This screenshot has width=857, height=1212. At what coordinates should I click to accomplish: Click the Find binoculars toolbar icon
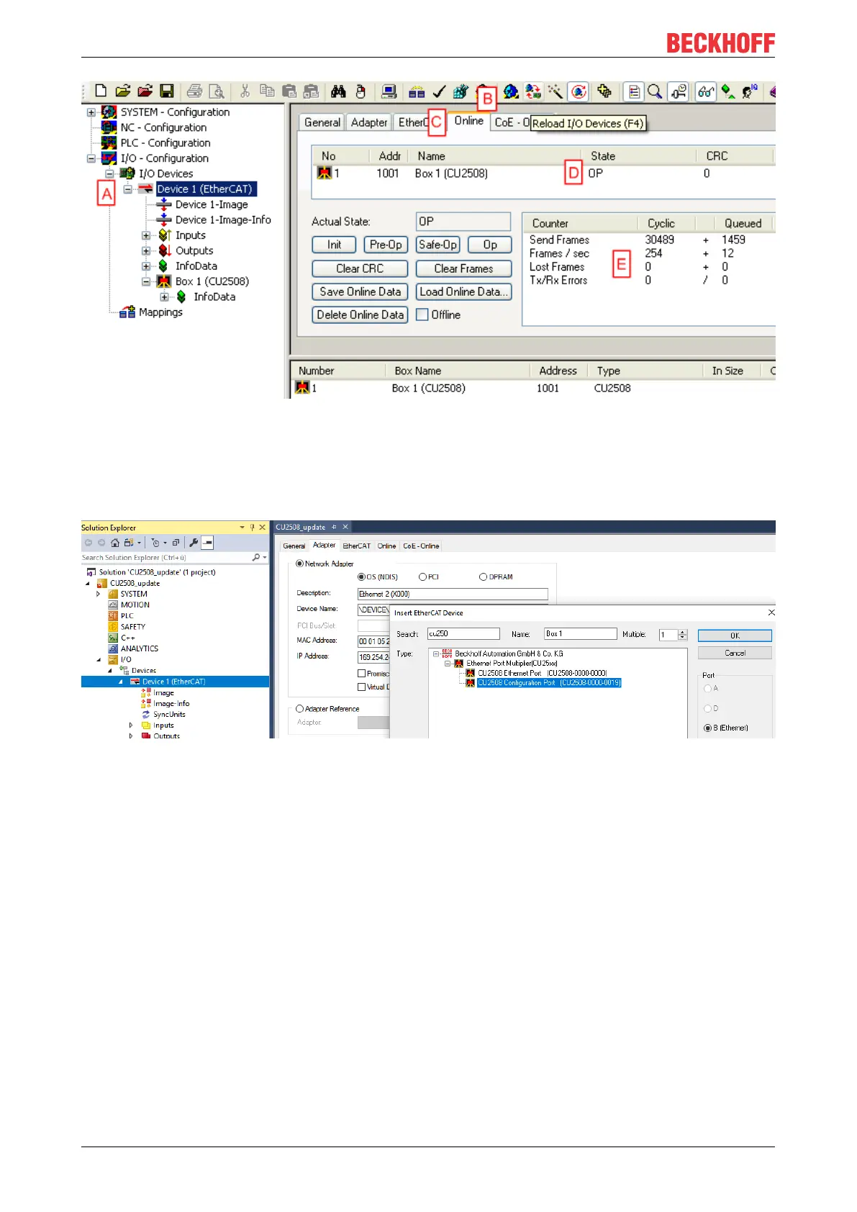click(x=338, y=91)
